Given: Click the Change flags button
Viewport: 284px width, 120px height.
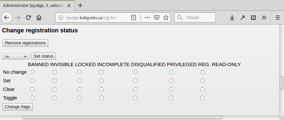Looking at the screenshot, I should click(18, 107).
